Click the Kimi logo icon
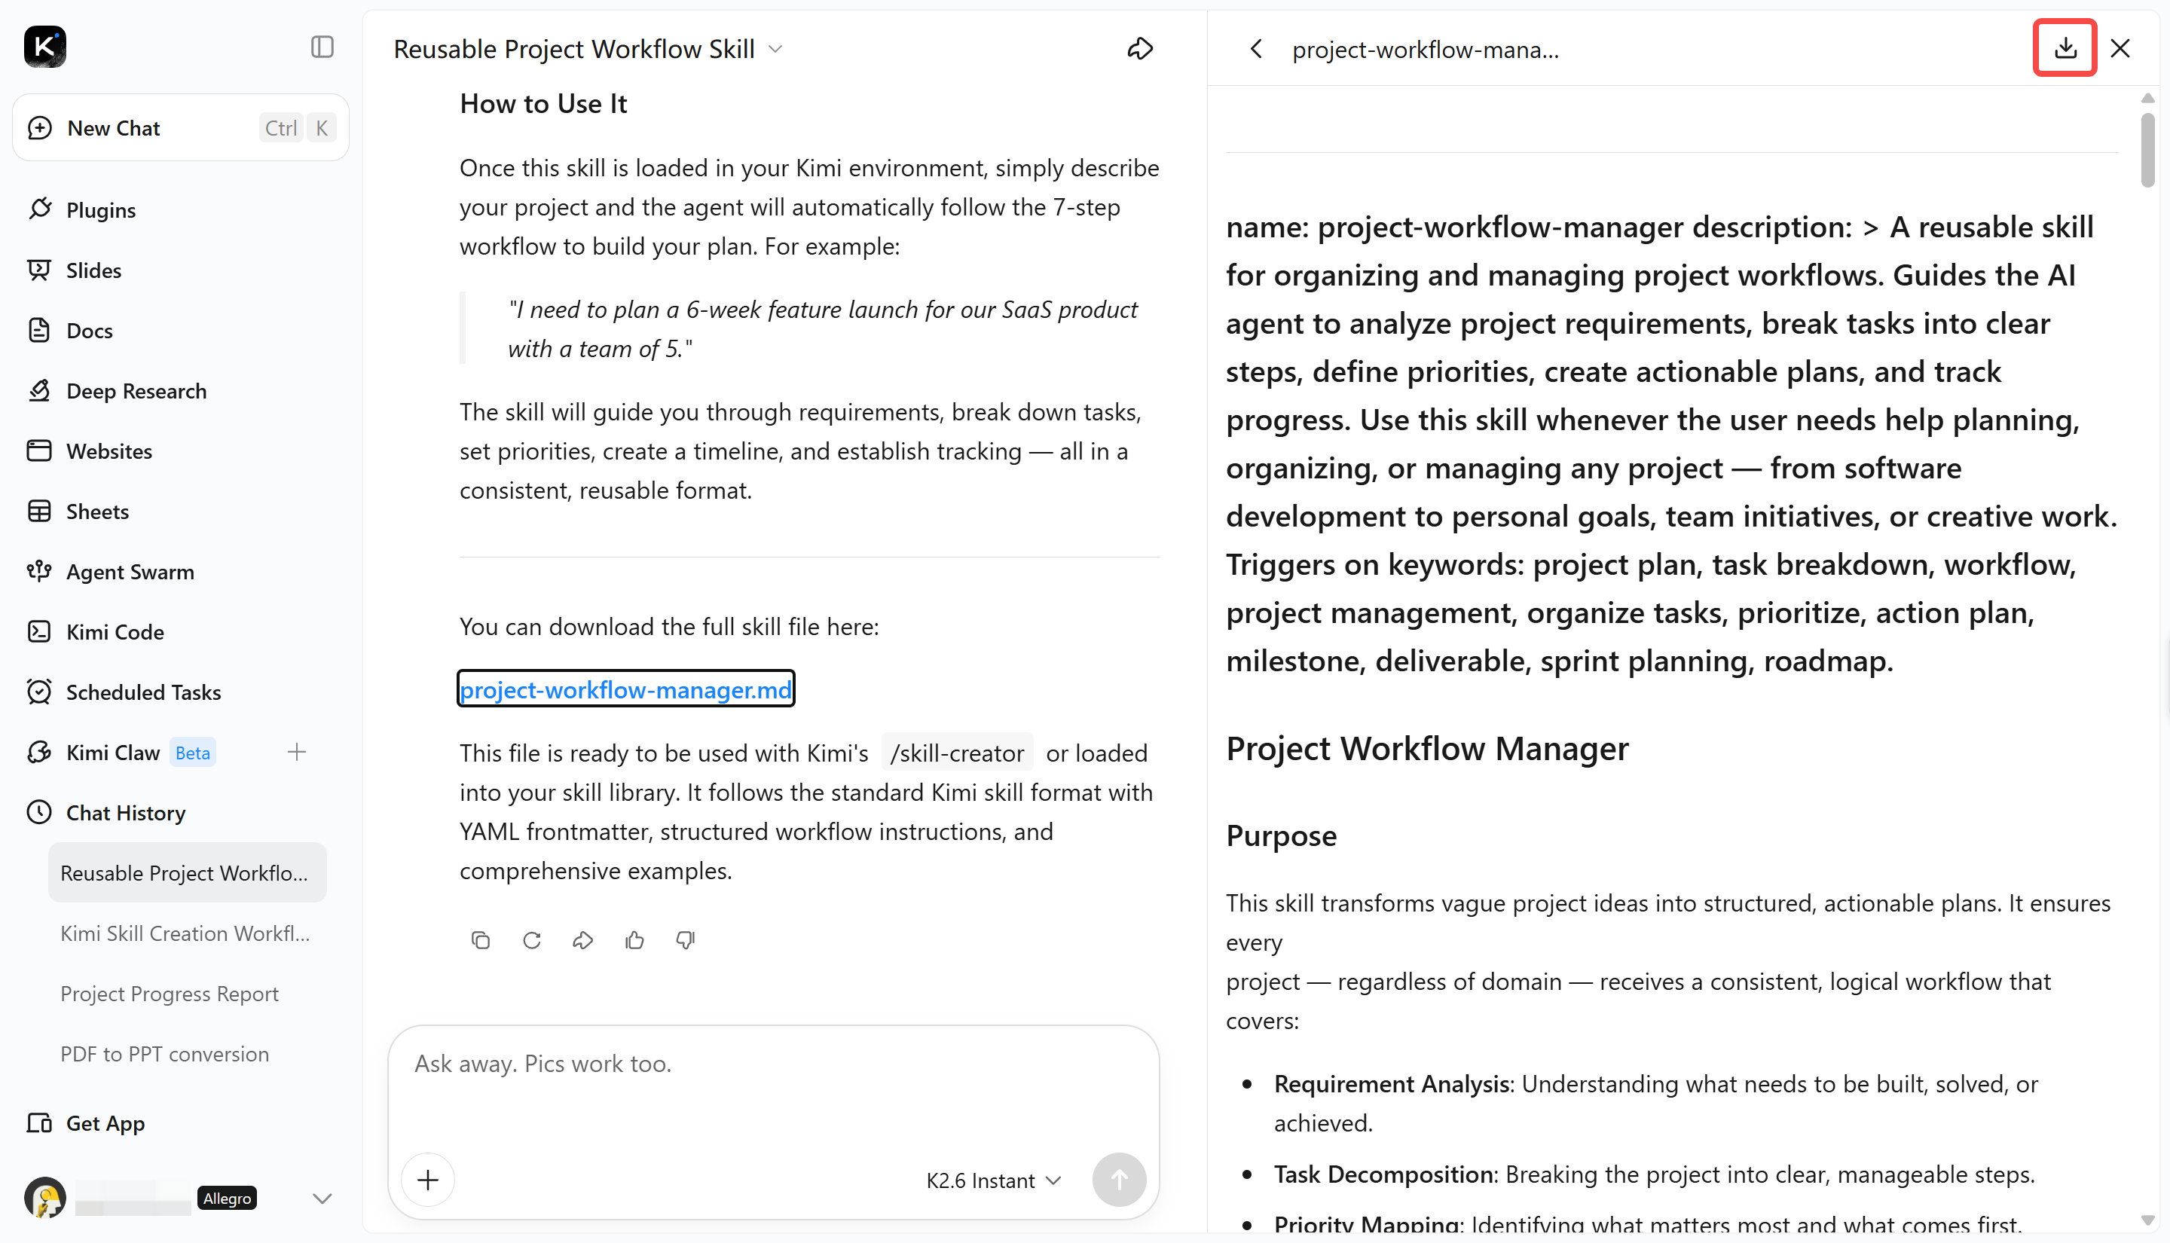This screenshot has width=2170, height=1243. click(x=45, y=47)
